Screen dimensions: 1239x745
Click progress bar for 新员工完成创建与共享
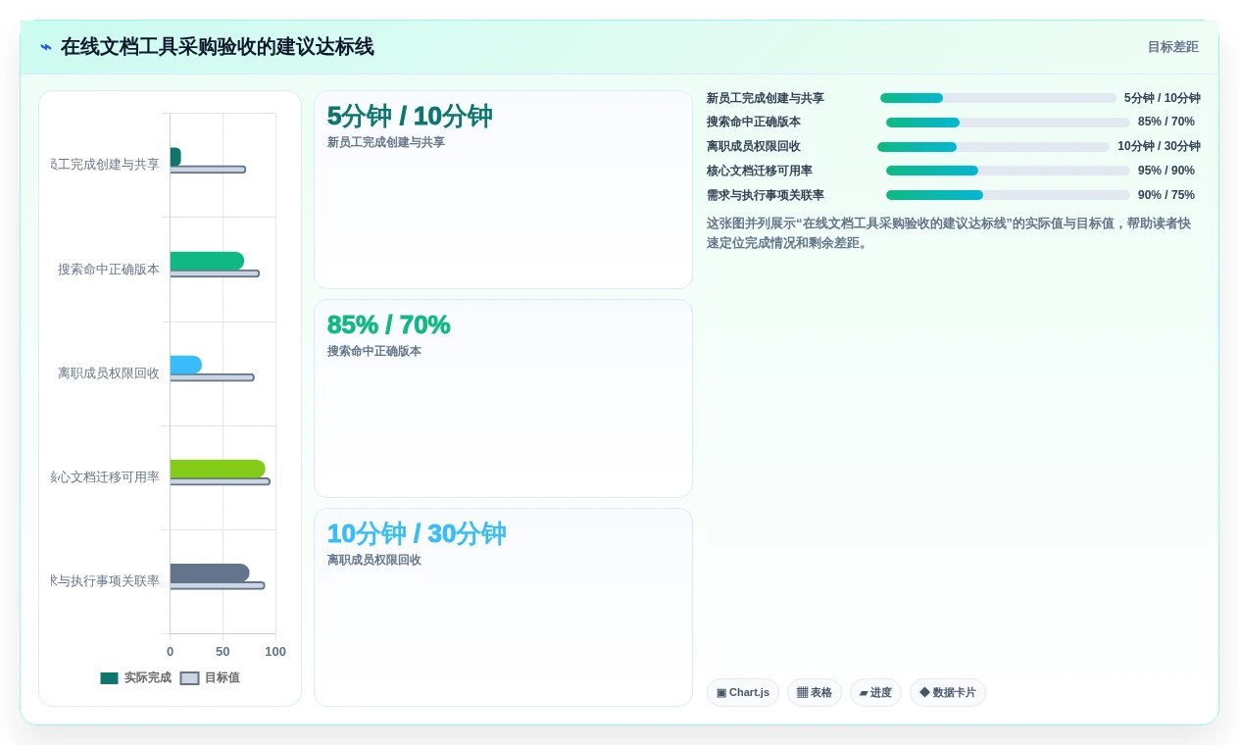(x=998, y=98)
